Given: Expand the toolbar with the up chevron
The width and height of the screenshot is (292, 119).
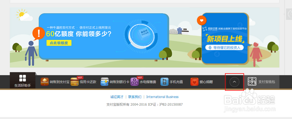Looking at the screenshot, I should point(234,82).
